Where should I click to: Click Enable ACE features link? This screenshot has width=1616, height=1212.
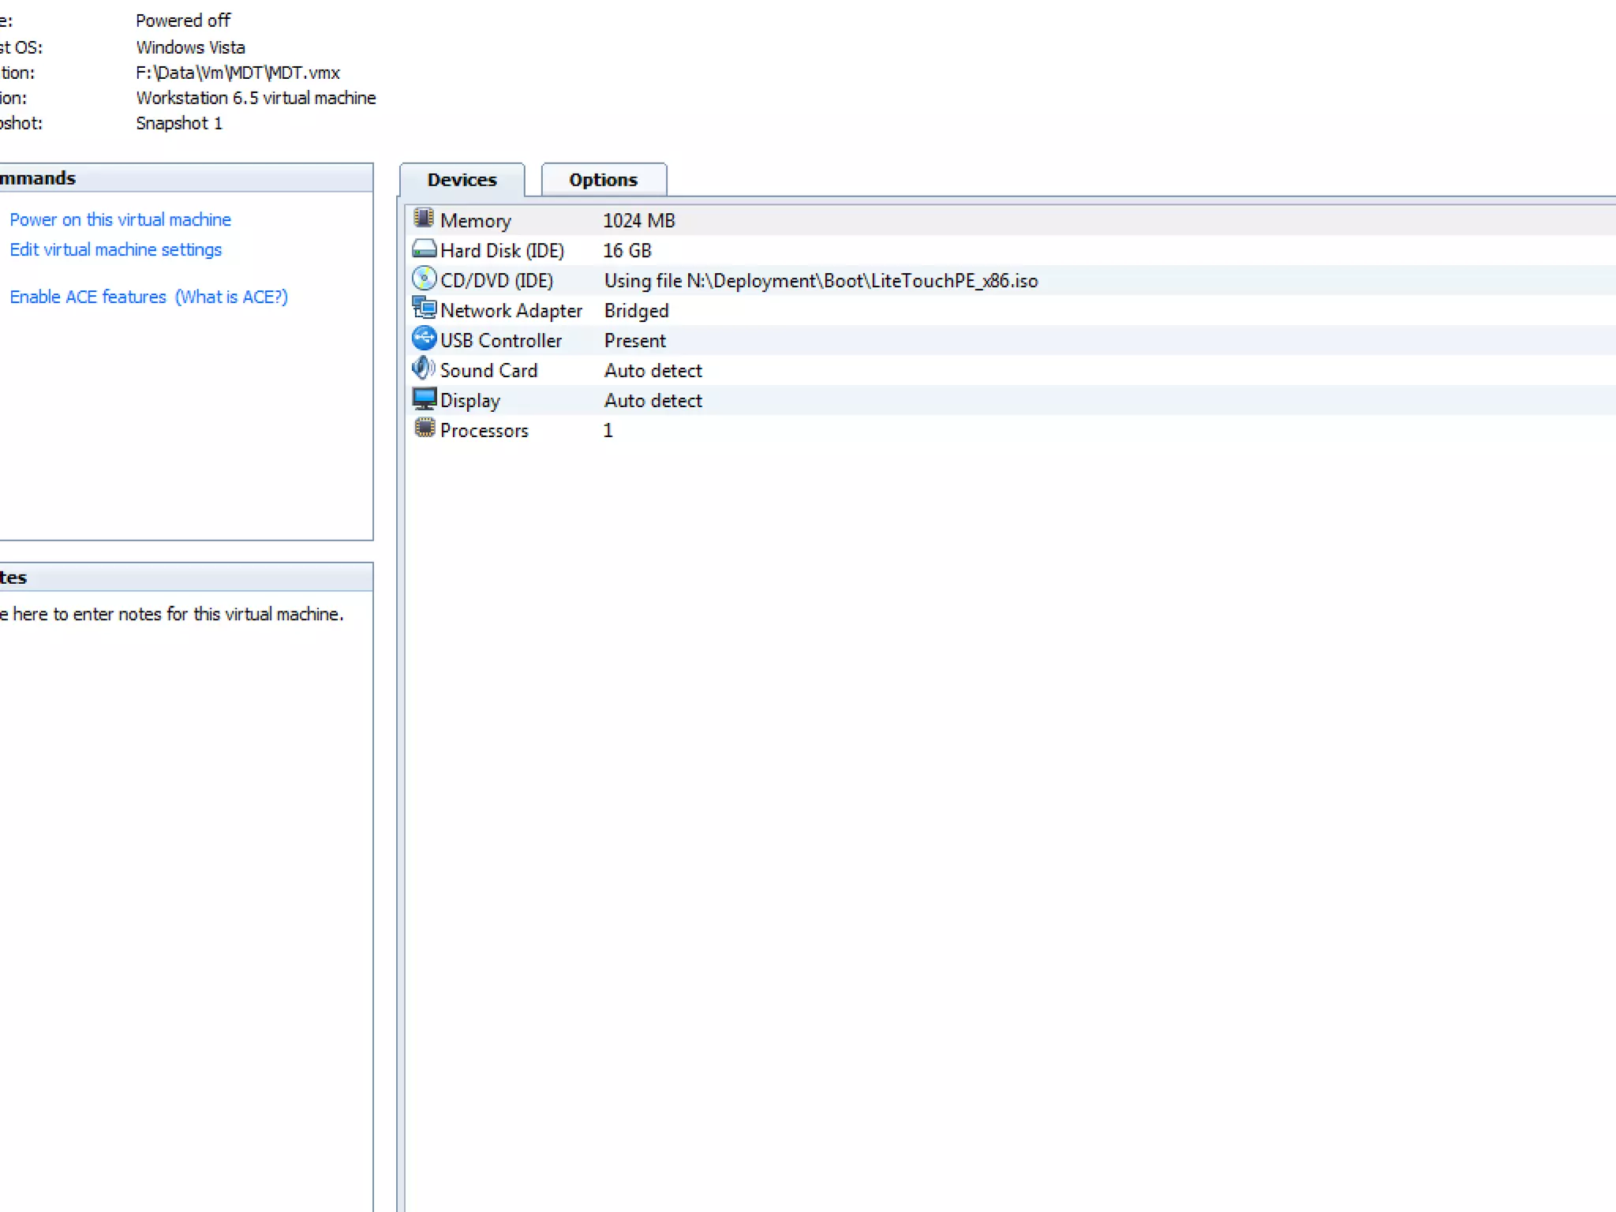pos(88,297)
